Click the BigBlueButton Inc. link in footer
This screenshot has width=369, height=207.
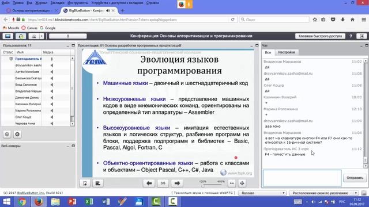pos(31,193)
